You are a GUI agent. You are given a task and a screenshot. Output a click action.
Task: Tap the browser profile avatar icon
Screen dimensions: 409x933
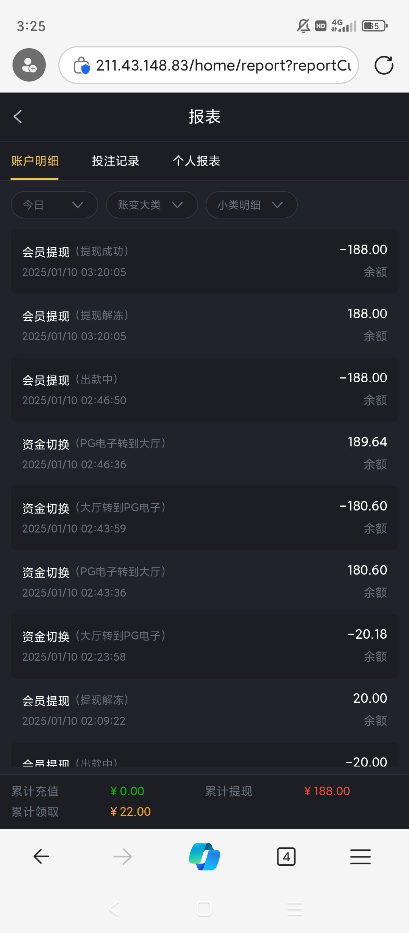click(x=29, y=65)
